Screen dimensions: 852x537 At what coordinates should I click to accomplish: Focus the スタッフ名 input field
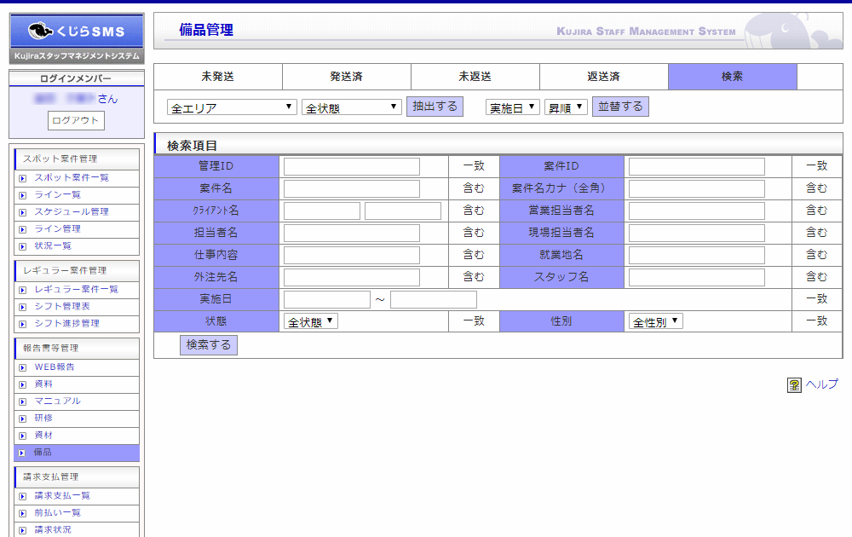pyautogui.click(x=697, y=277)
